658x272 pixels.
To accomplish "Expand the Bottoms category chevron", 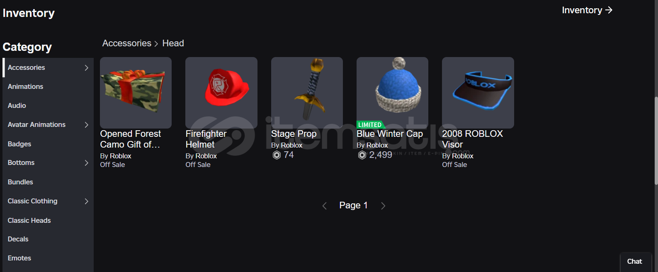I will (x=86, y=163).
